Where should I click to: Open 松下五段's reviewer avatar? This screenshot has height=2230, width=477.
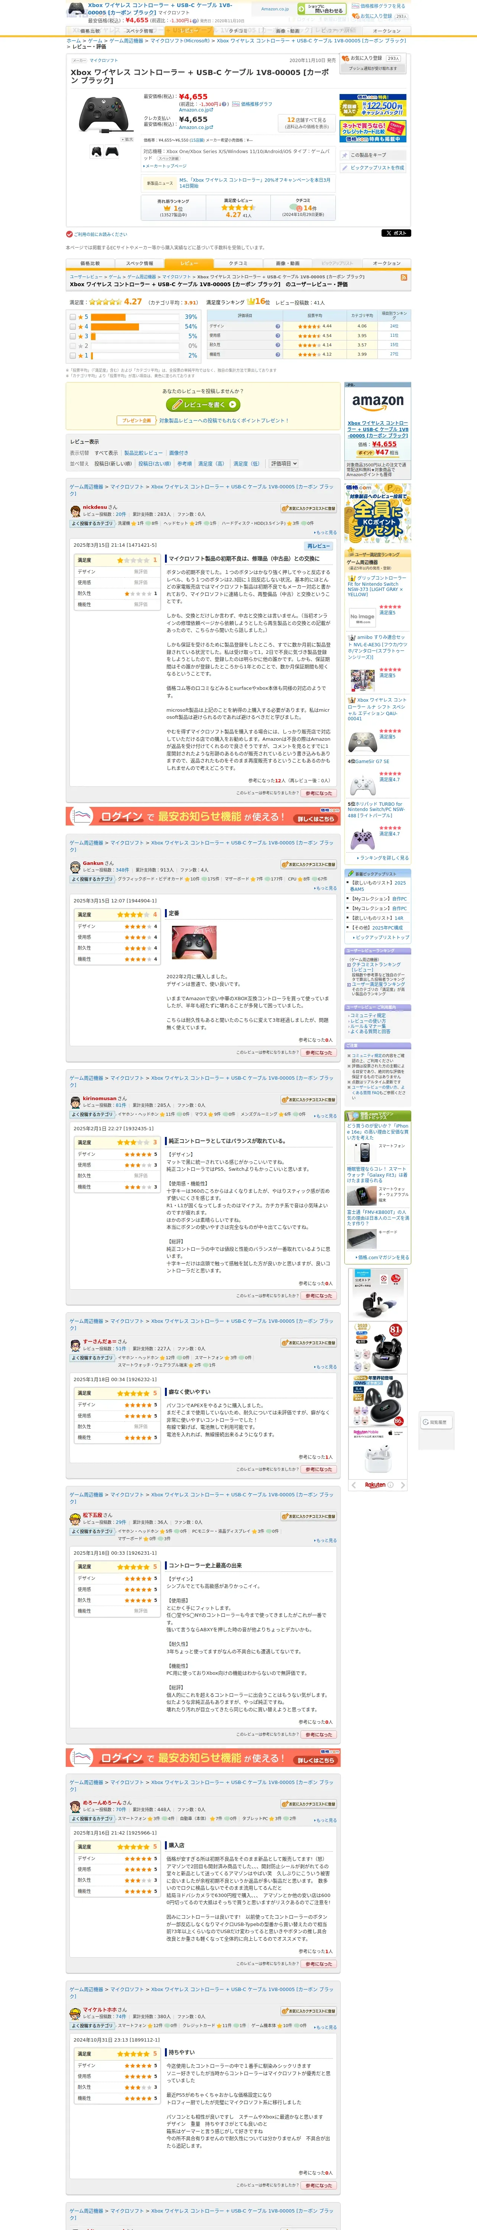click(x=75, y=1519)
